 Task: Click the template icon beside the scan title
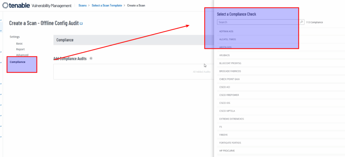(x=81, y=24)
